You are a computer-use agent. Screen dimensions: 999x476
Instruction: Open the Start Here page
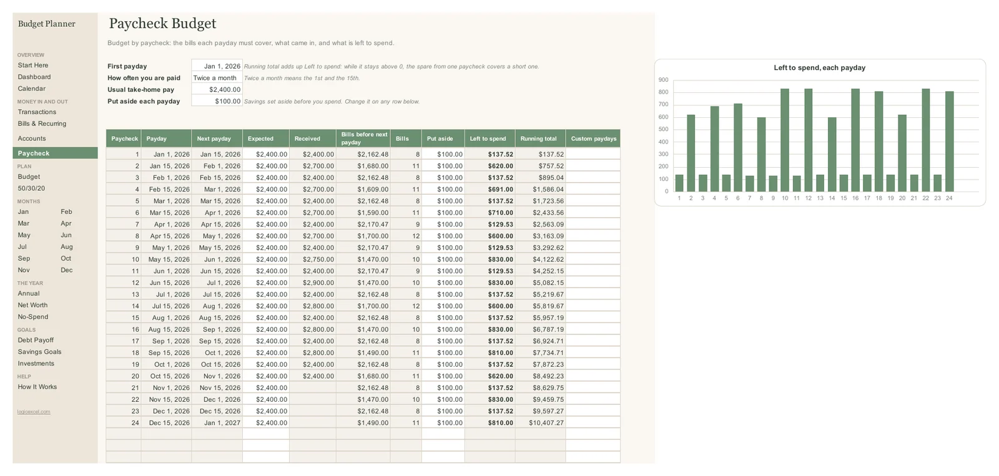pos(33,65)
